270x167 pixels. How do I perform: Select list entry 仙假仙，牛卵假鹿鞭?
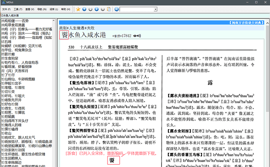coord(18,79)
